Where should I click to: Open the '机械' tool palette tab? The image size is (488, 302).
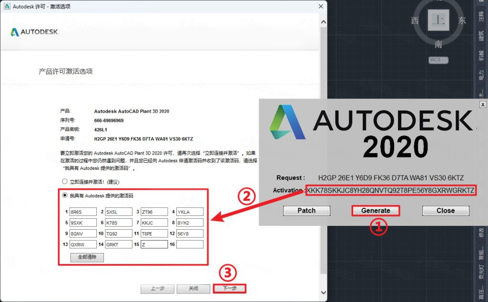click(x=481, y=56)
